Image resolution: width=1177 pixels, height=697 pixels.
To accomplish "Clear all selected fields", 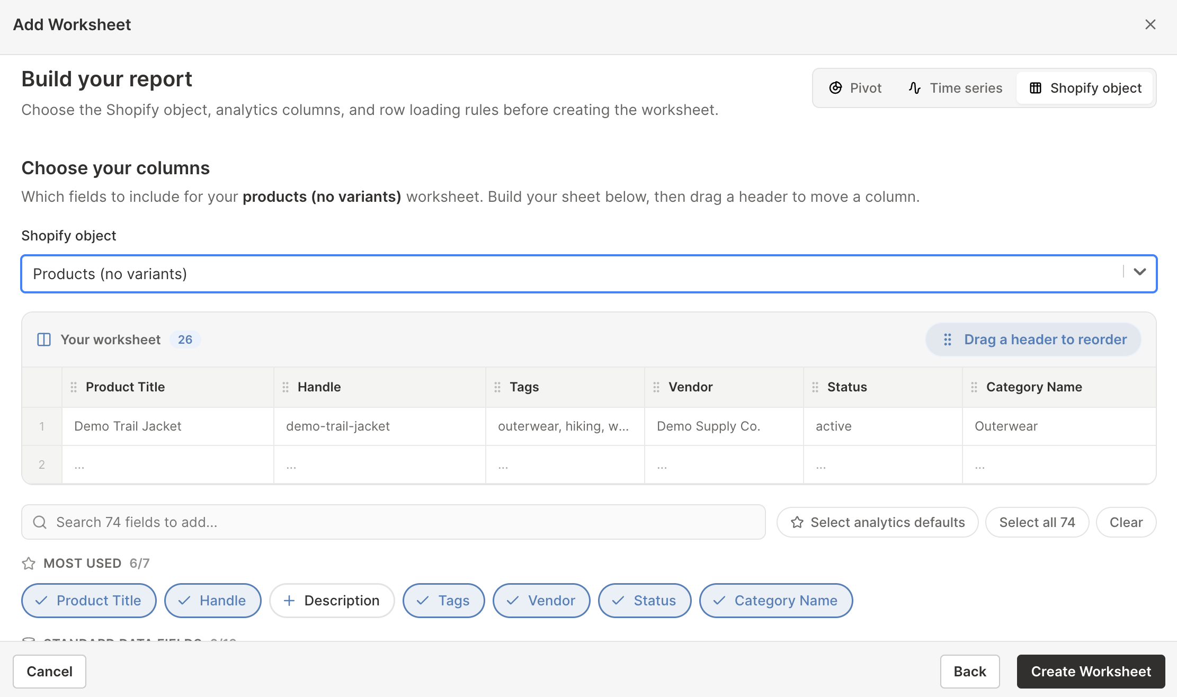I will [x=1126, y=522].
